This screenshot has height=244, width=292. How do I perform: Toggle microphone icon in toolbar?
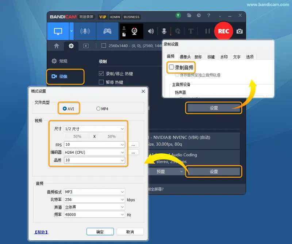(164, 31)
